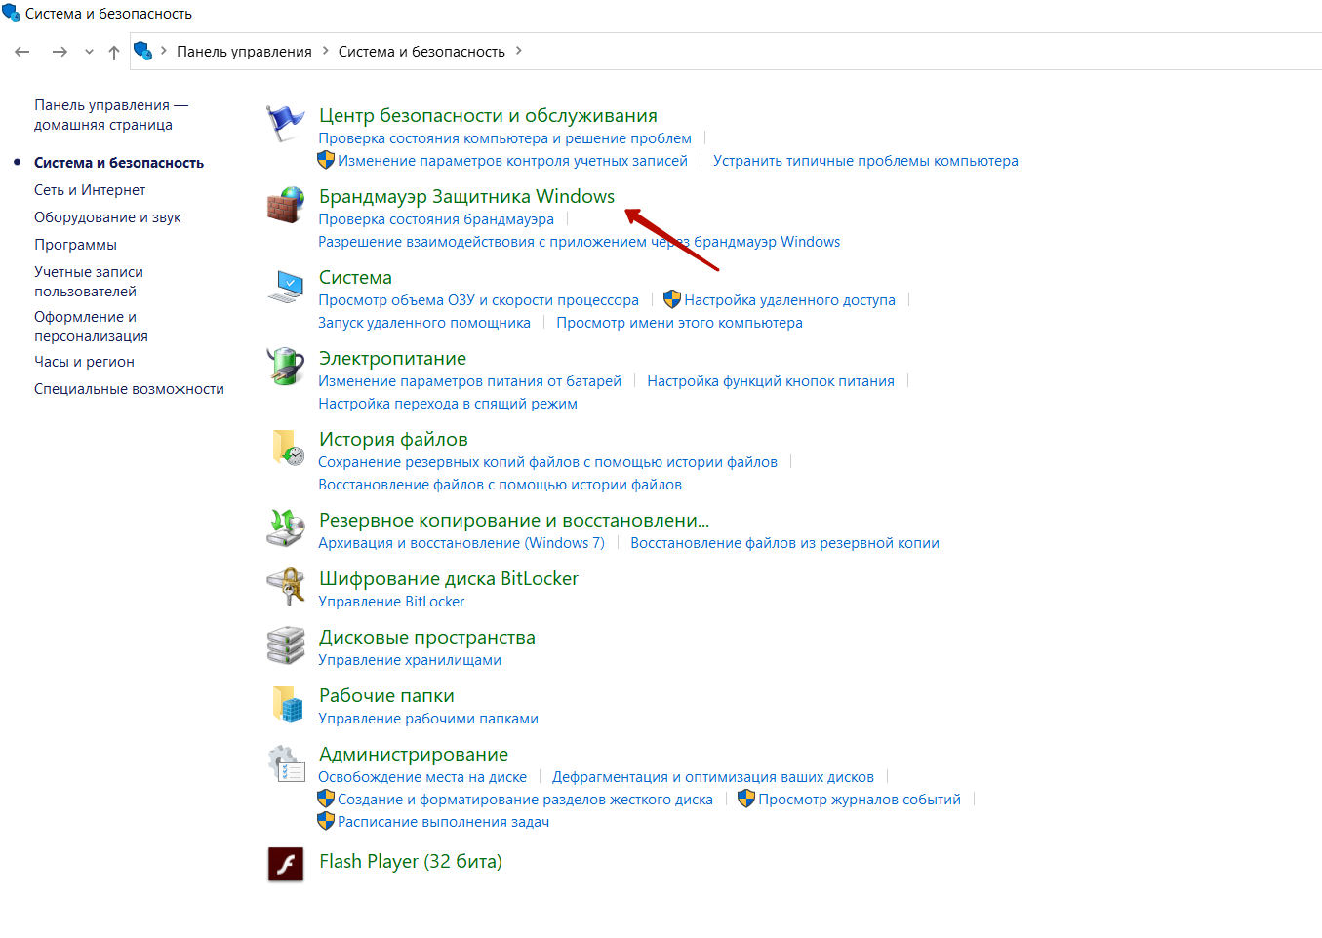Click 'Освобождение места на диске' link

pyautogui.click(x=422, y=777)
